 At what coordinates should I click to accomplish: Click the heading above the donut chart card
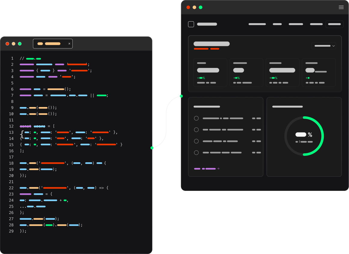click(x=287, y=107)
